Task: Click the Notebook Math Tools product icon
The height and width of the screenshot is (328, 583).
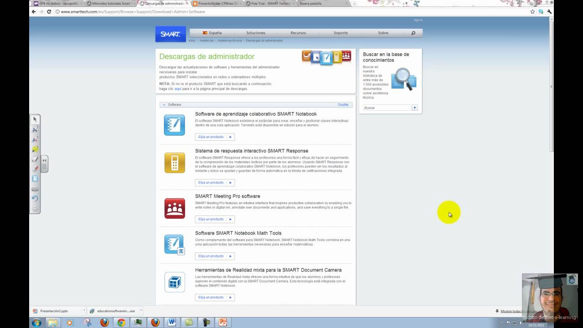Action: click(174, 245)
